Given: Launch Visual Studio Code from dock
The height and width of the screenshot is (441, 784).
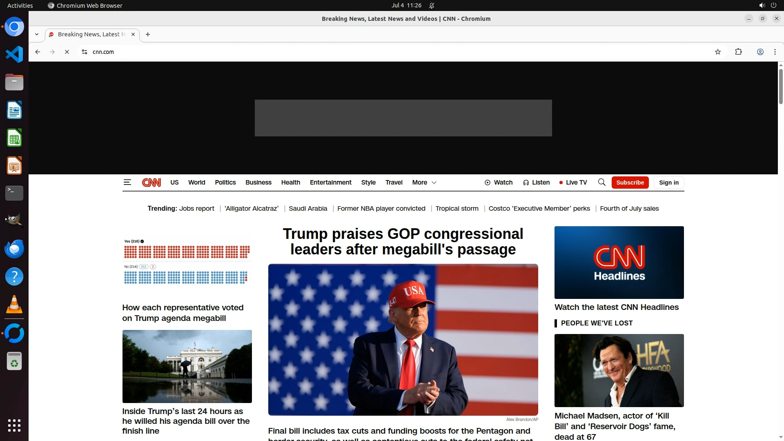Looking at the screenshot, I should [x=14, y=54].
